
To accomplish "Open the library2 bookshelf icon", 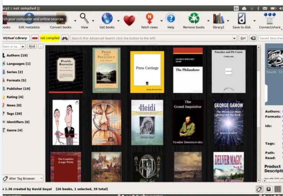I will (x=218, y=18).
